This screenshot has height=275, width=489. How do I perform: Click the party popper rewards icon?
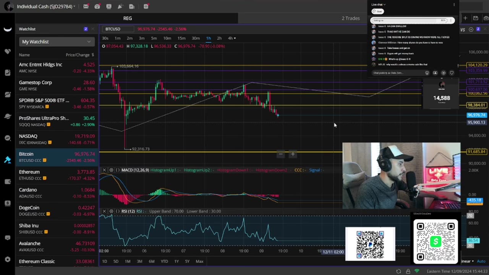(x=120, y=6)
